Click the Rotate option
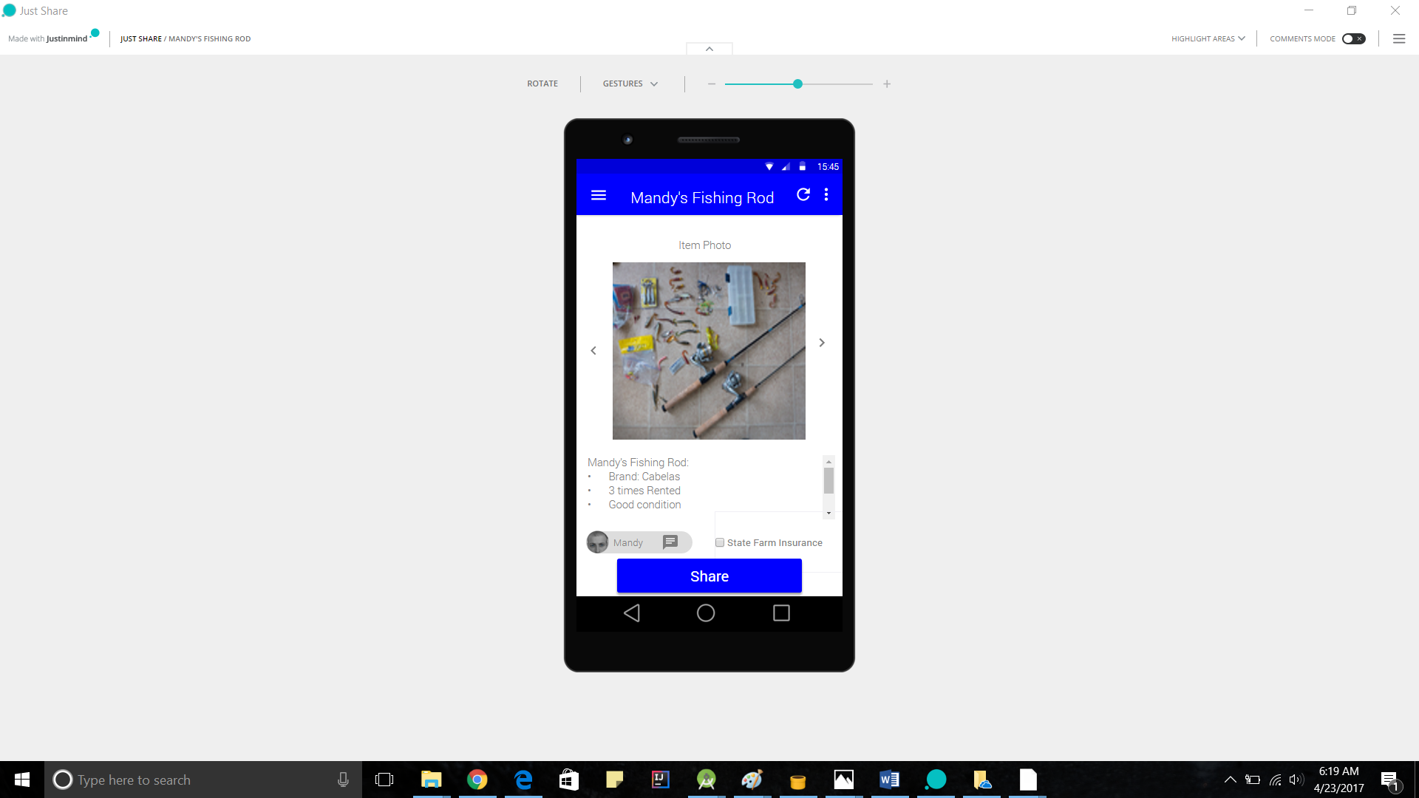Screen dimensions: 1419x798 click(542, 84)
